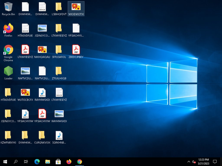222x166 pixels.
Task: Launch Microsoft Edge from the taskbar
Action: pos(37,162)
